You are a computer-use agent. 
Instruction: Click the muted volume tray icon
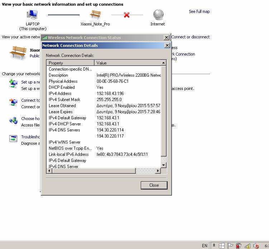click(256, 246)
